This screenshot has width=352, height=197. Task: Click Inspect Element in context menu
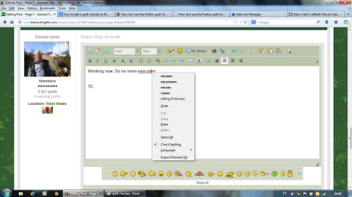click(174, 157)
